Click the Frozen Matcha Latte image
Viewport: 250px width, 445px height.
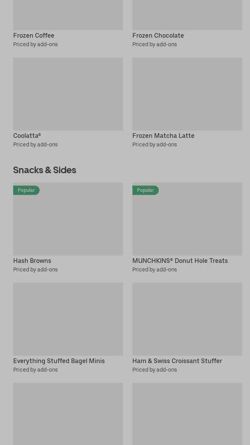187,94
